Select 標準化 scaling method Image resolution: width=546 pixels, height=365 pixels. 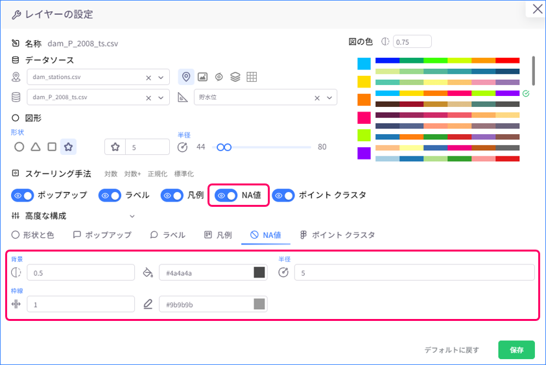click(x=184, y=174)
